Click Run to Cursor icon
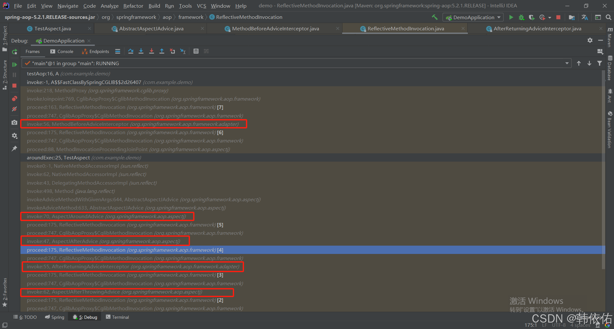Viewport: 614px width, 329px height. pos(183,51)
